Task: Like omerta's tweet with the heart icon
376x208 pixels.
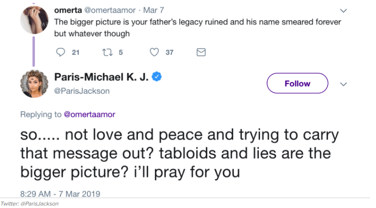Action: click(x=154, y=53)
